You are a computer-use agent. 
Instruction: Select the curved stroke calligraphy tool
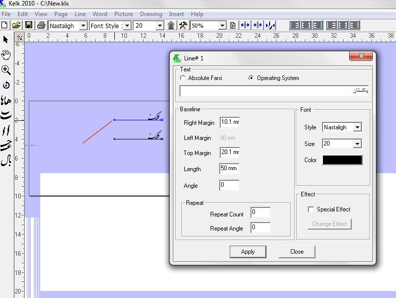(x=6, y=115)
